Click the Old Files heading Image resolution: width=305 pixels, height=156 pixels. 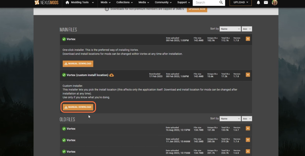tap(67, 119)
